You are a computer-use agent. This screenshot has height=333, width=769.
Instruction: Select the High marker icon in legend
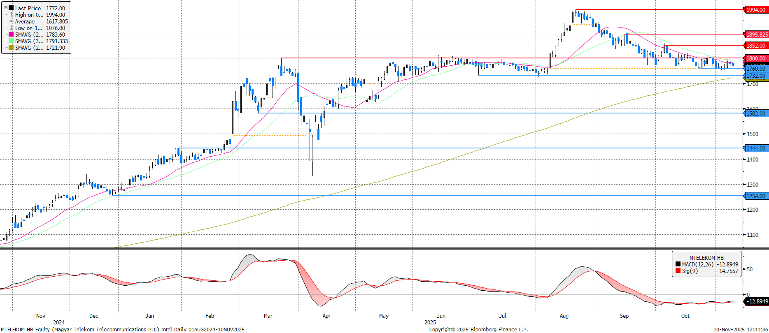tap(11, 15)
